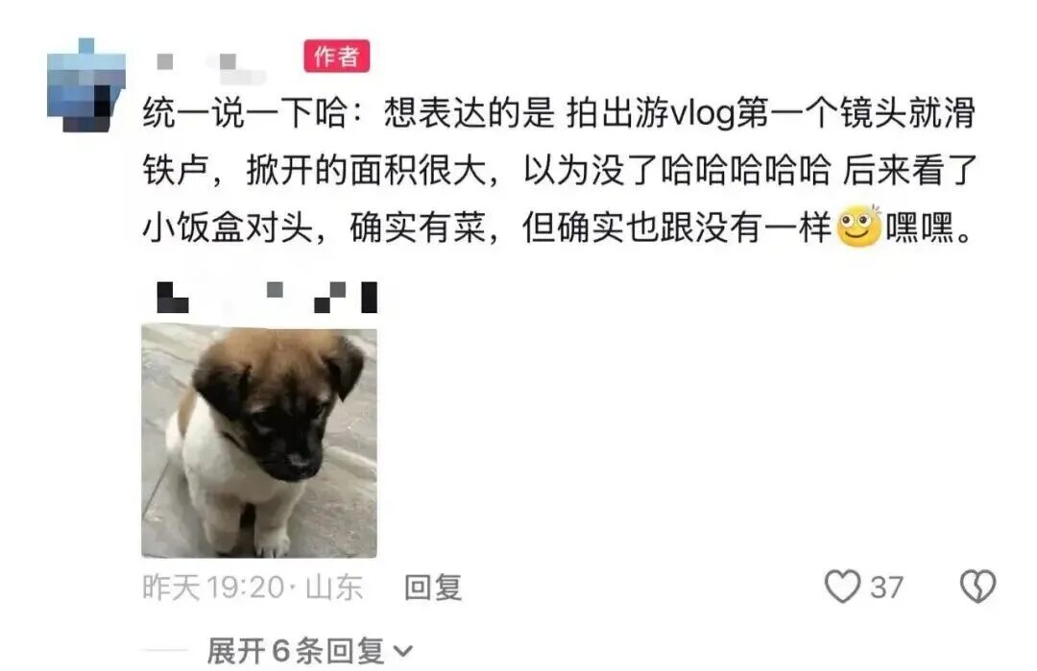The height and width of the screenshot is (671, 1037).
Task: Click the word vlog in the comment
Action: [x=702, y=113]
